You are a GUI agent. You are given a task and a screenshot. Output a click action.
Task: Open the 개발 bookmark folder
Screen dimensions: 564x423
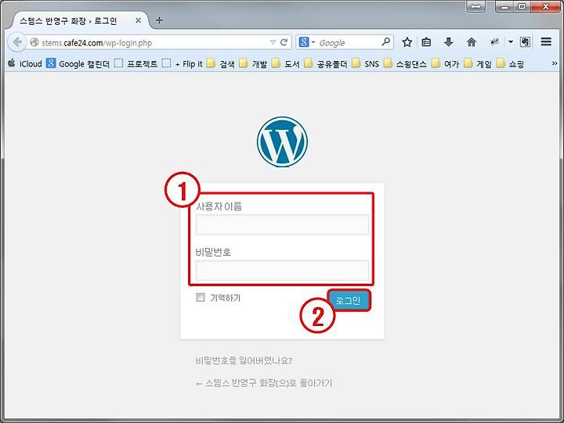pos(253,64)
